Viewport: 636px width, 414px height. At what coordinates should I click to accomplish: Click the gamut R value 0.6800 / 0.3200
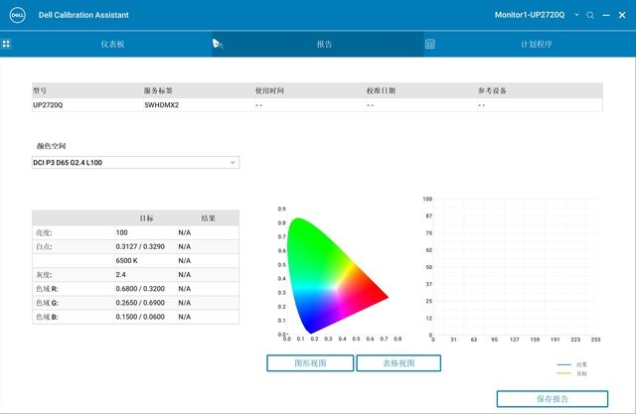pyautogui.click(x=140, y=289)
